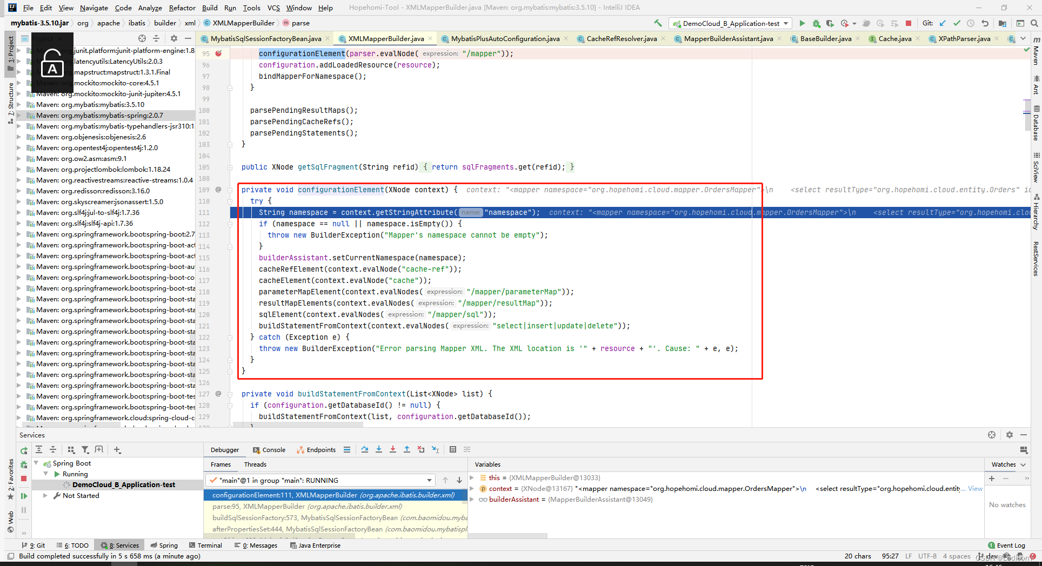1042x566 pixels.
Task: Open thread selector "main"@1 RUNNING dropdown
Action: tap(319, 480)
